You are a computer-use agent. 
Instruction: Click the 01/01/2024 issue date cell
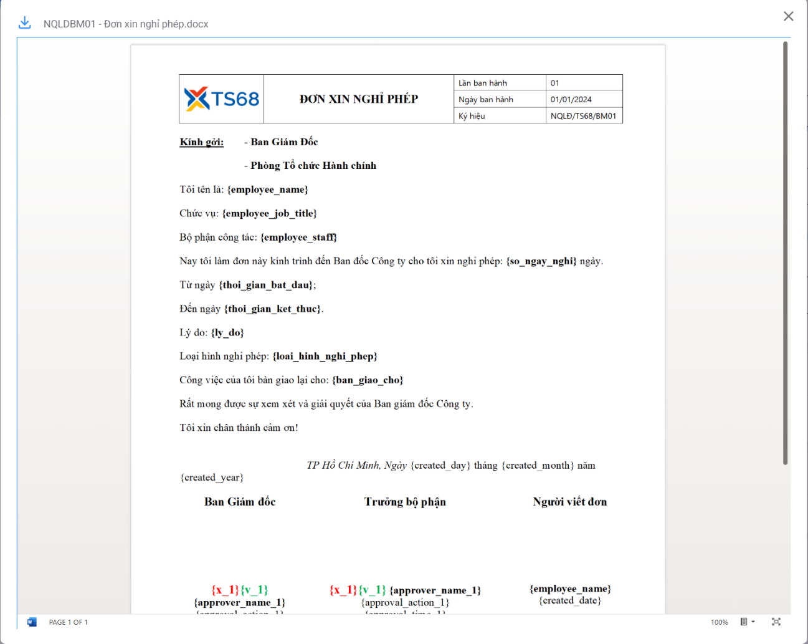pos(571,99)
